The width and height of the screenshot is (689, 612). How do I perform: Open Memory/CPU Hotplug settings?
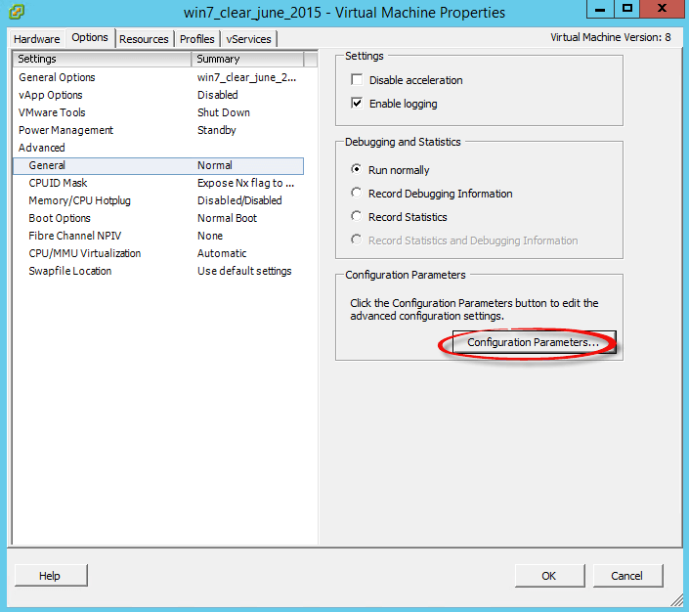coord(158,200)
